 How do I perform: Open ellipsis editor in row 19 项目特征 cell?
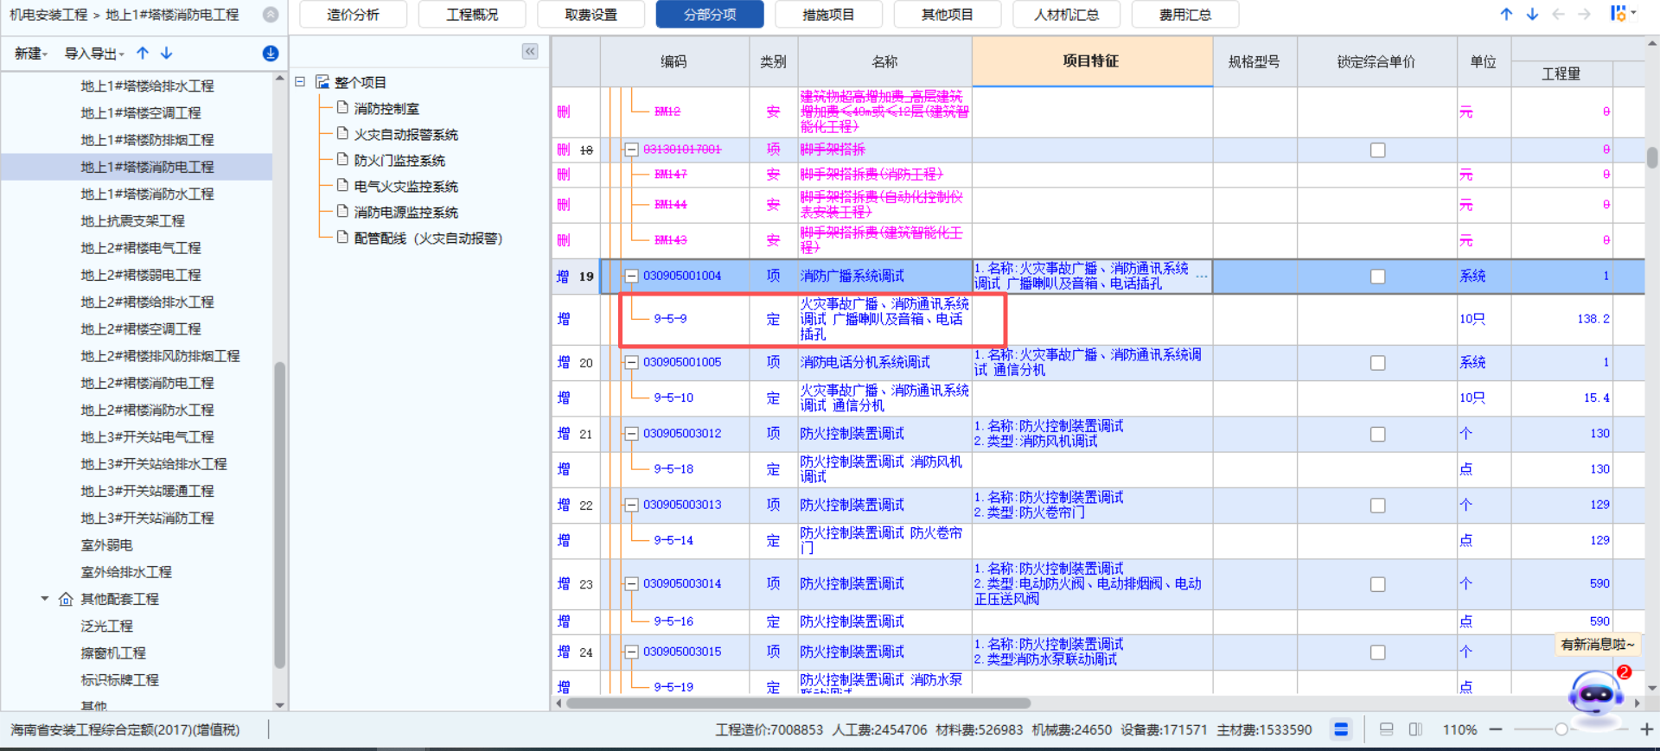[x=1202, y=276]
